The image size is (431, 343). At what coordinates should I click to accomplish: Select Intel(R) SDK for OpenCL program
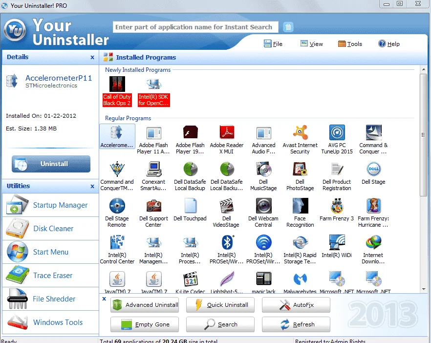click(153, 91)
